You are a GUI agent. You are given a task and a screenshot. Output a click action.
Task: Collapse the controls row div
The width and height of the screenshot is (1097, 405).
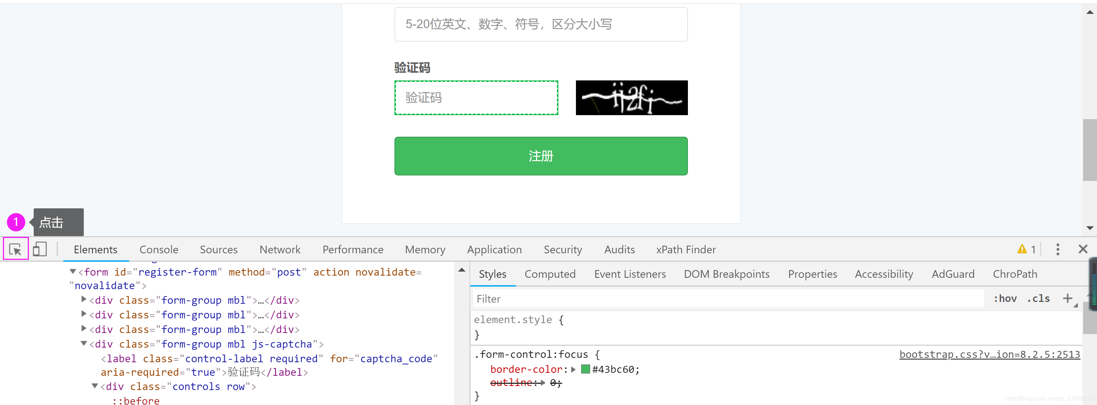pyautogui.click(x=95, y=386)
